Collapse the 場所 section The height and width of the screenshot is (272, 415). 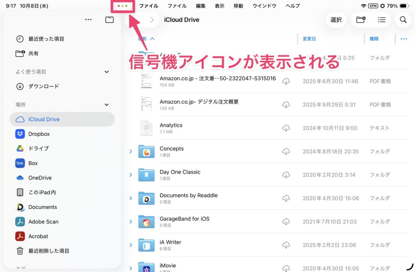(x=107, y=104)
